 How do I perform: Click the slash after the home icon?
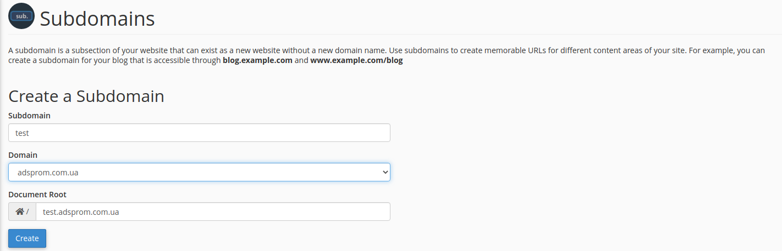click(27, 212)
